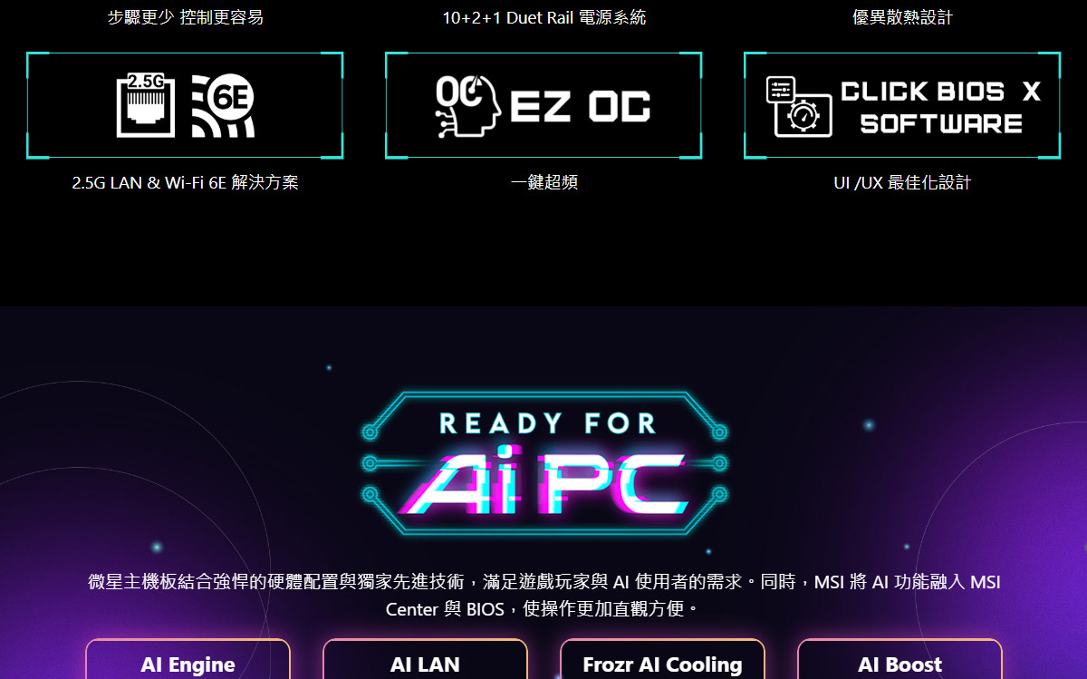Select the Frozr AI Cooling tab
This screenshot has width=1087, height=679.
tap(663, 659)
